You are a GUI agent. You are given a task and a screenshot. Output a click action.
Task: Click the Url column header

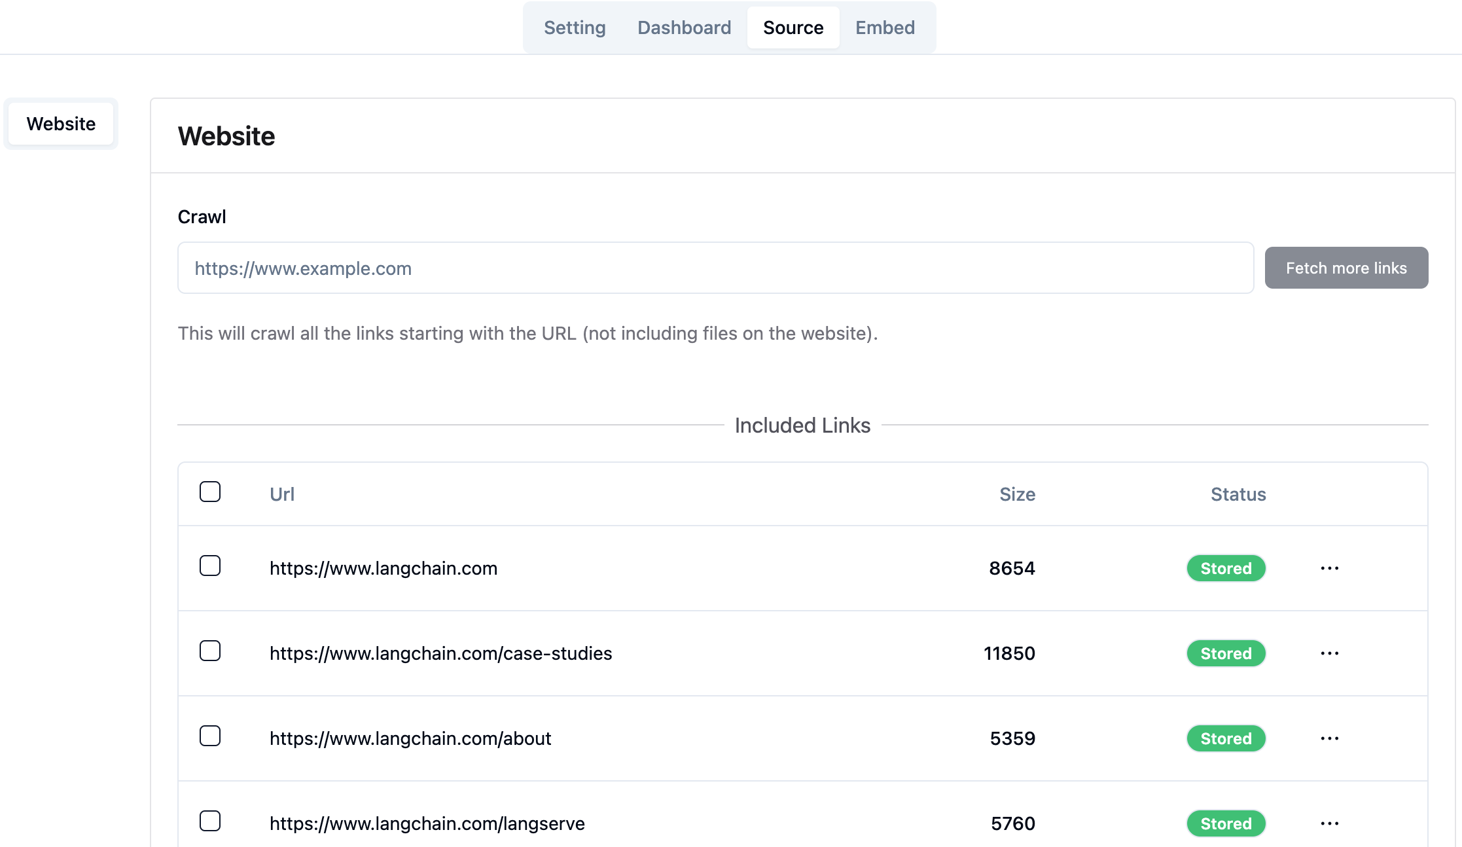(x=282, y=494)
